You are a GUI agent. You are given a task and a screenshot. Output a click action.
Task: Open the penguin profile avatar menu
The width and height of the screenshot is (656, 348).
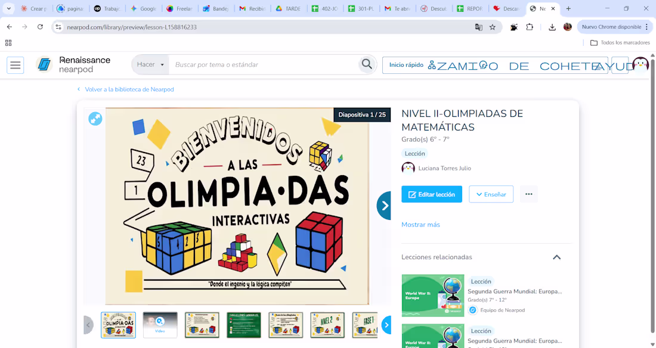click(640, 64)
